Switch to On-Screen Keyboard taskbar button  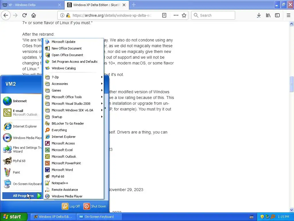pyautogui.click(x=99, y=217)
